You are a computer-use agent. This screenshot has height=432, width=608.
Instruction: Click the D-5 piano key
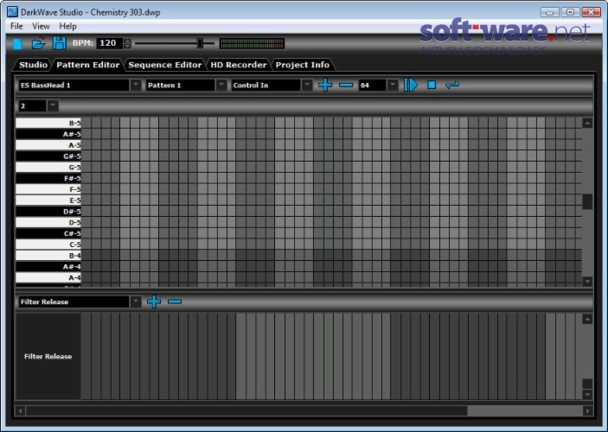point(48,222)
